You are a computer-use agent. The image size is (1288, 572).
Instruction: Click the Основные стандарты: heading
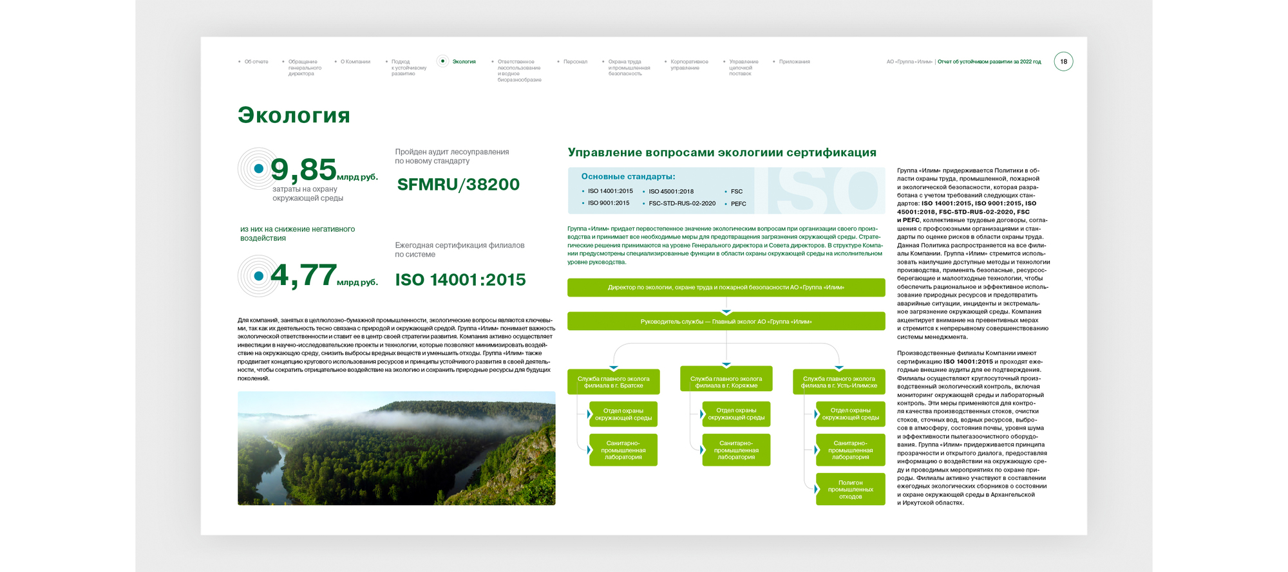coord(628,176)
